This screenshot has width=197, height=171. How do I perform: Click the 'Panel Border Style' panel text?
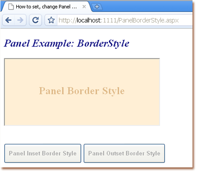click(x=82, y=91)
